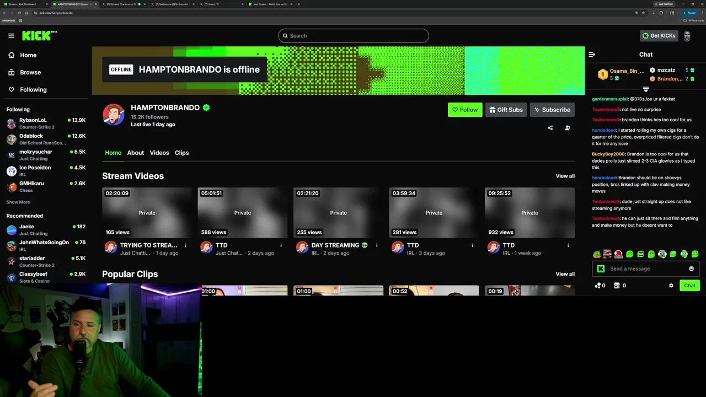
Task: Open options for TRYING TO STREAM video
Action: [185, 245]
